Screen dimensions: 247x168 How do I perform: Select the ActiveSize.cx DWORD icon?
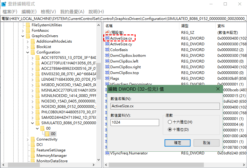107,38
